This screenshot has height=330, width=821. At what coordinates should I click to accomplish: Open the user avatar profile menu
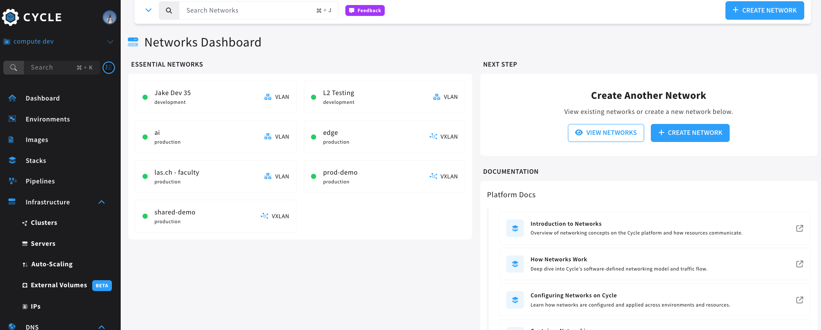pos(109,17)
